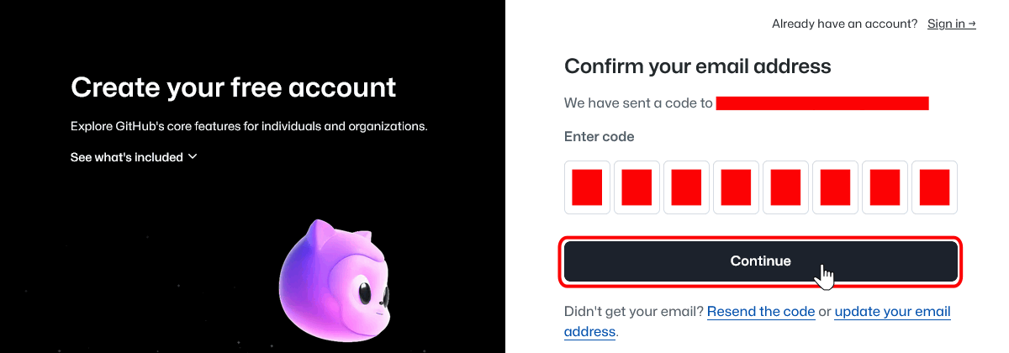Select the seventh code digit box

coord(885,187)
